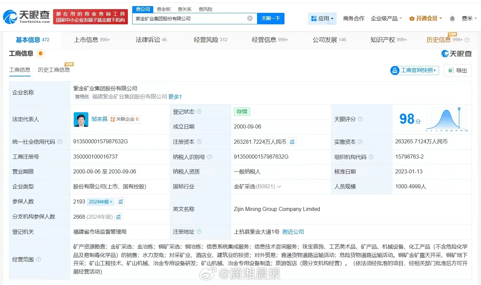
Task: Click the help icon next to 纳税人识别号
Action: [210, 157]
